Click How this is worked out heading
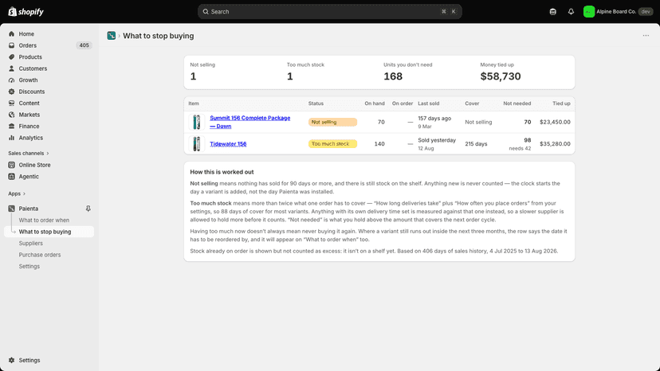This screenshot has width=660, height=371. point(222,172)
